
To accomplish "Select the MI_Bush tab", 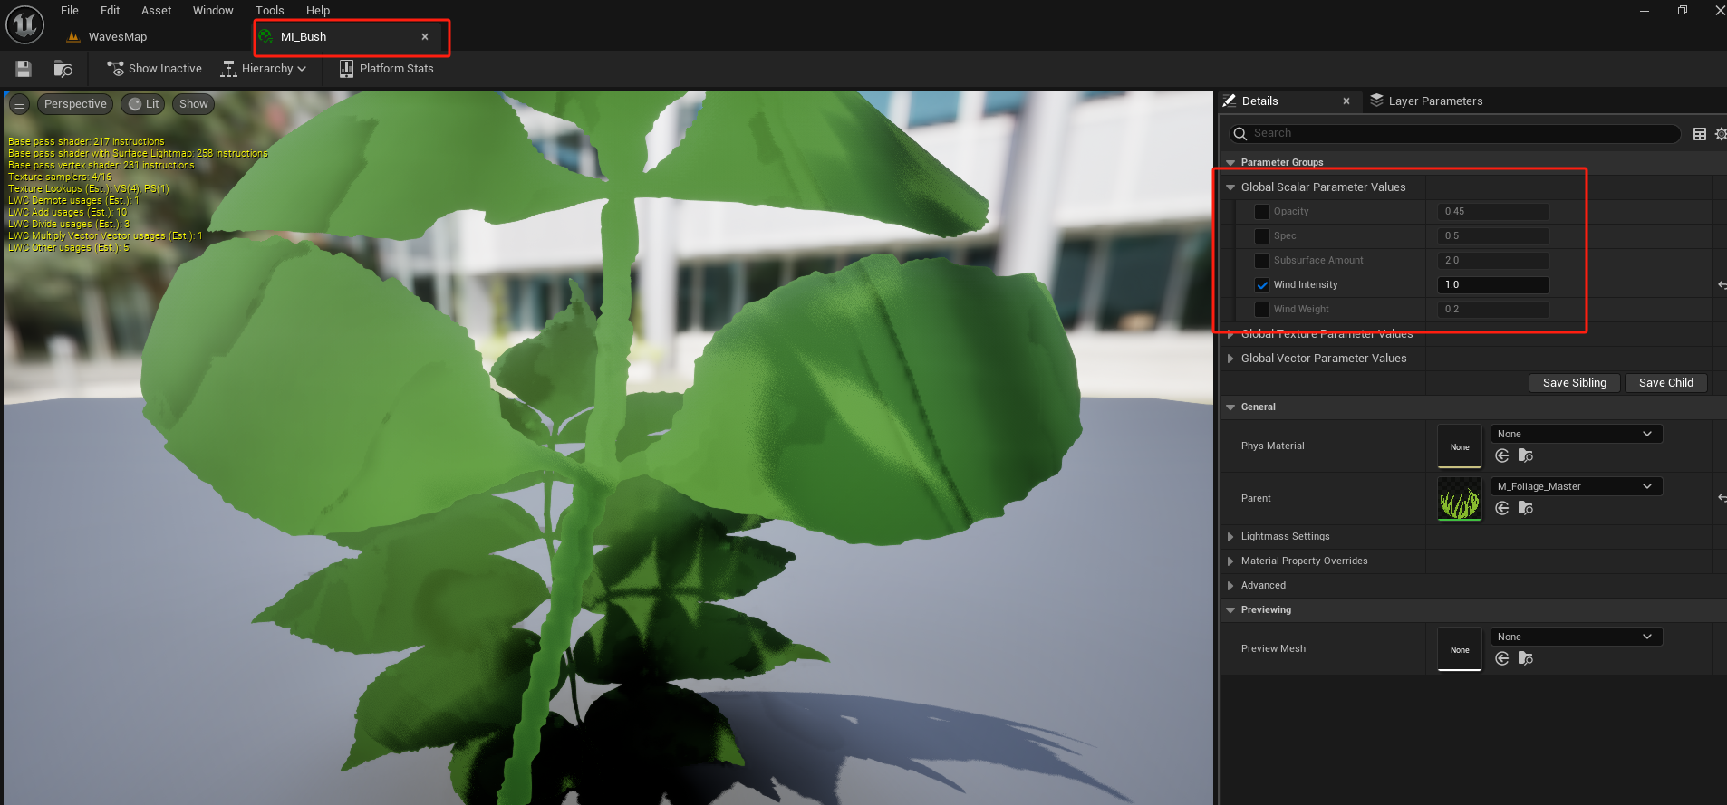I will pyautogui.click(x=304, y=37).
